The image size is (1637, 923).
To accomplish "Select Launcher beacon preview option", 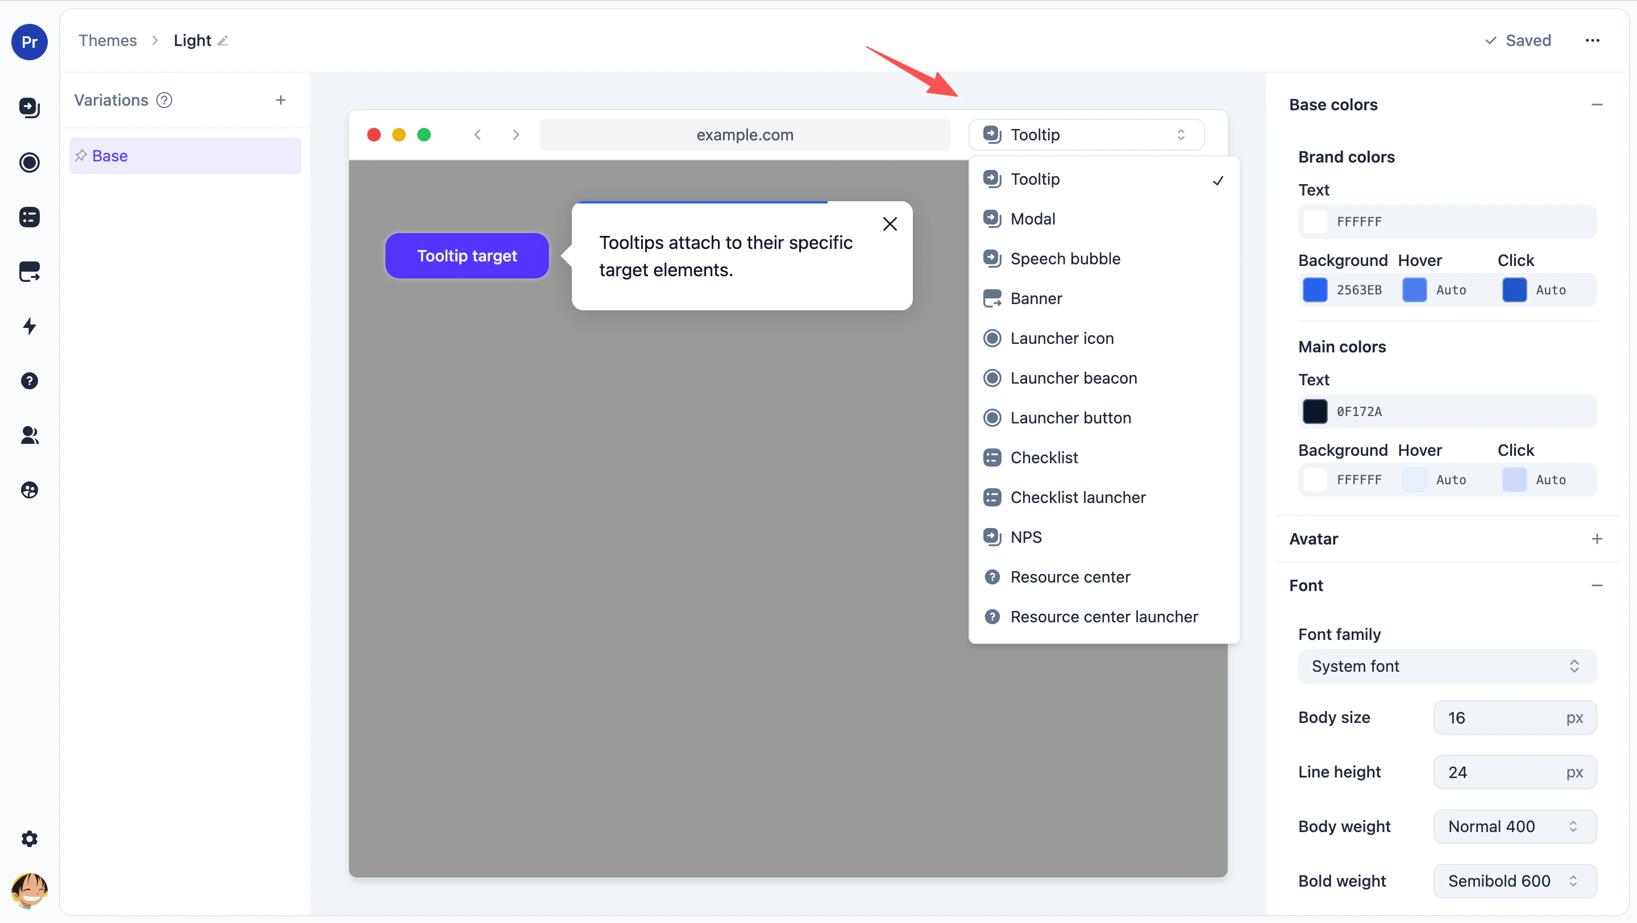I will pos(1104,378).
